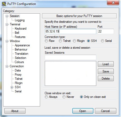Screen dimensions: 121x117
Task: Select the Appearance category
Action: pos(22,45)
